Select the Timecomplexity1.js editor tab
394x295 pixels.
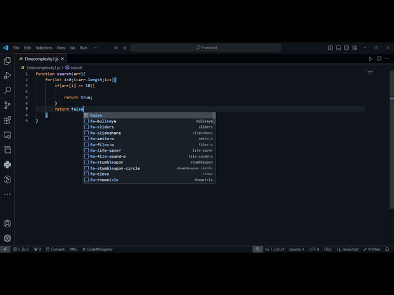tap(41, 59)
